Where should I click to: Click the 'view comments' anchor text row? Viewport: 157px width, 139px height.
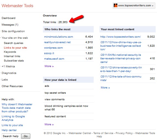coord(68,99)
